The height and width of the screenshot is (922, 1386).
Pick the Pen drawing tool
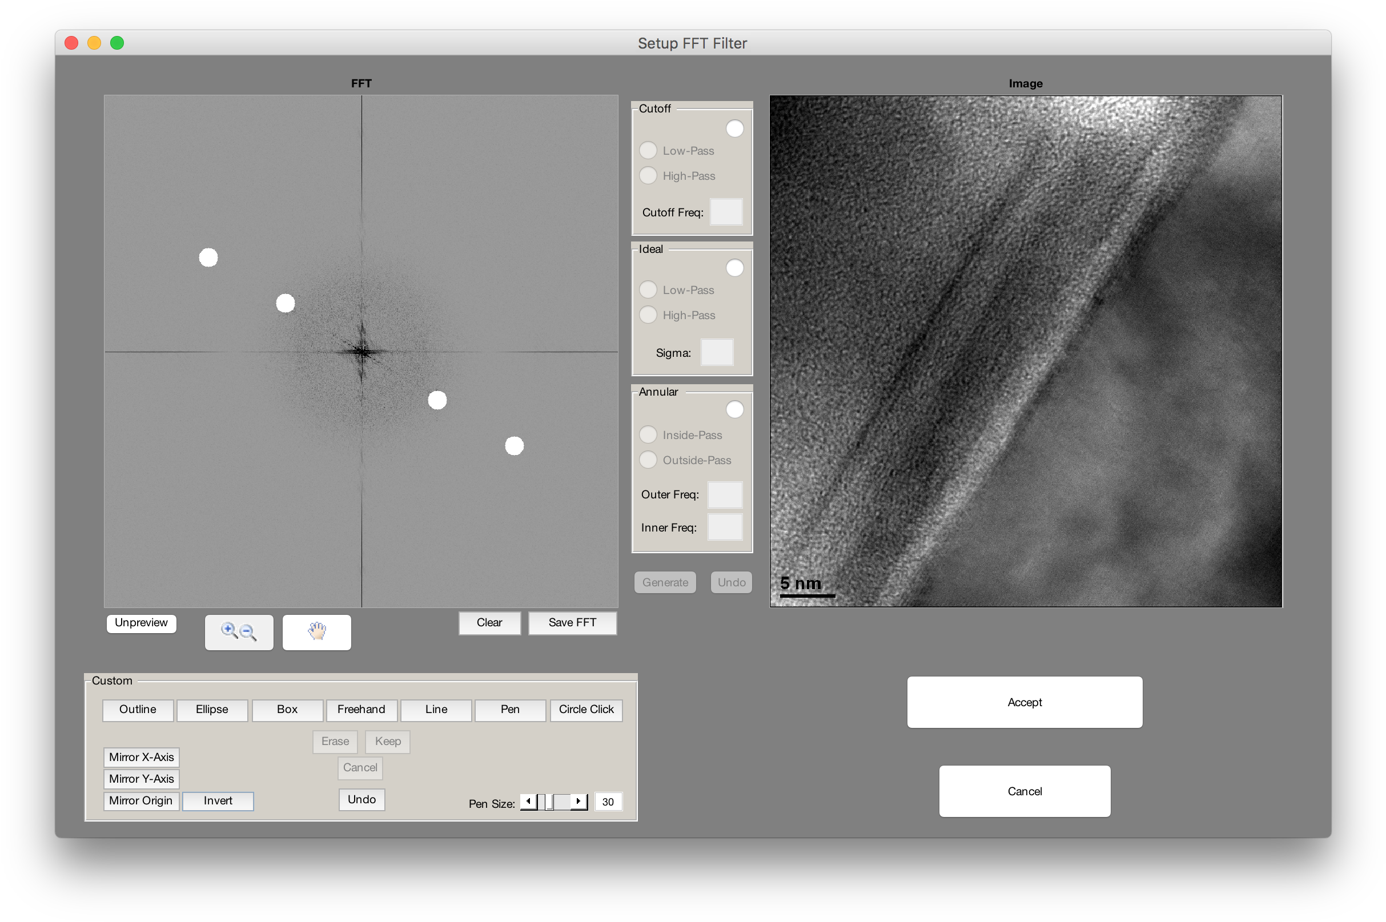[x=510, y=710]
